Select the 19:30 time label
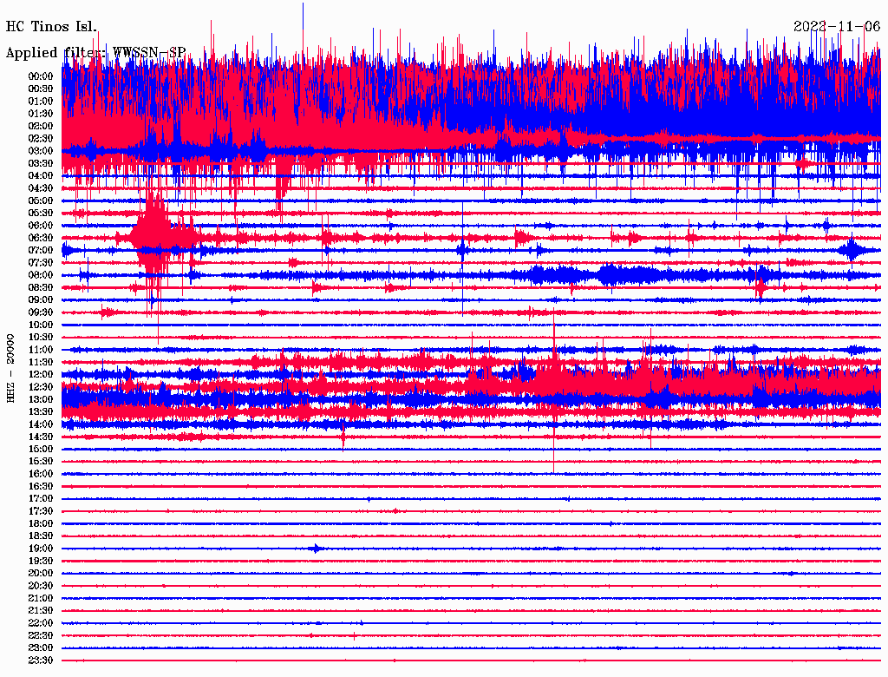Screen dimensions: 888x677 (x=41, y=562)
